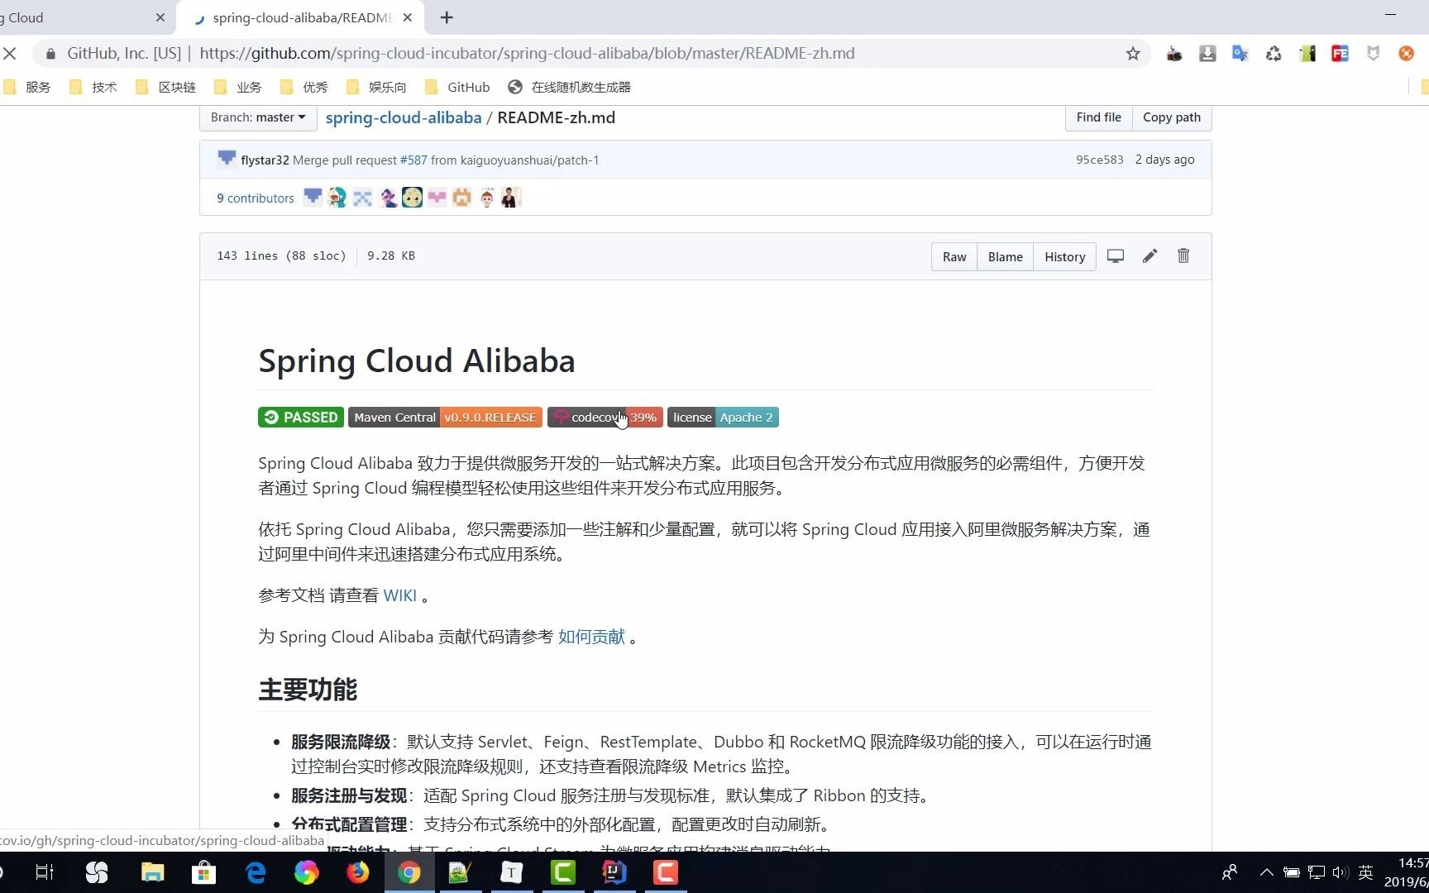Open the Microsoft Store taskbar icon
1429x893 pixels.
tap(204, 872)
